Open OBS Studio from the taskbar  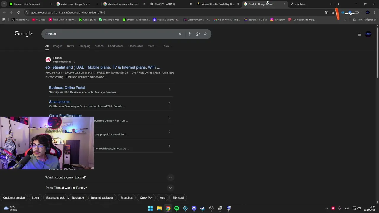(x=211, y=208)
